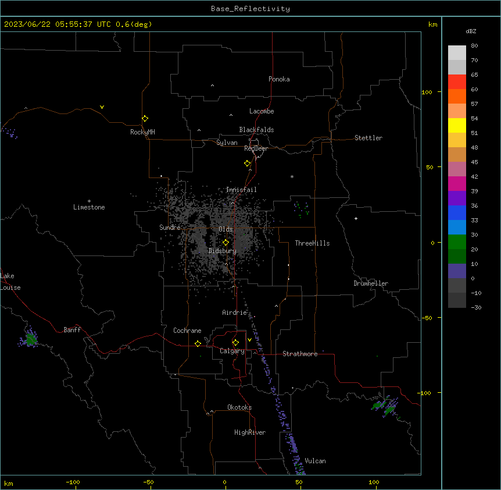
Task: Click the 80 dBZ legend value
Action: 474,46
